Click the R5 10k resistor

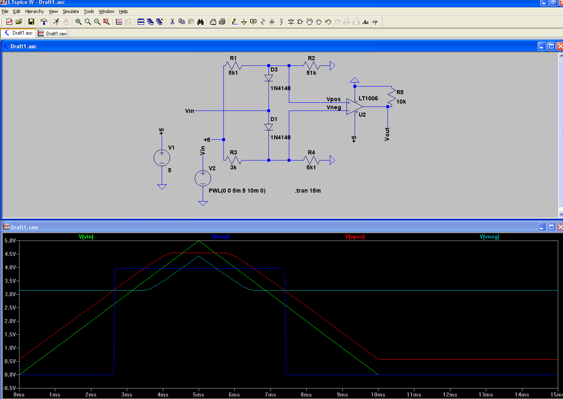pos(392,96)
